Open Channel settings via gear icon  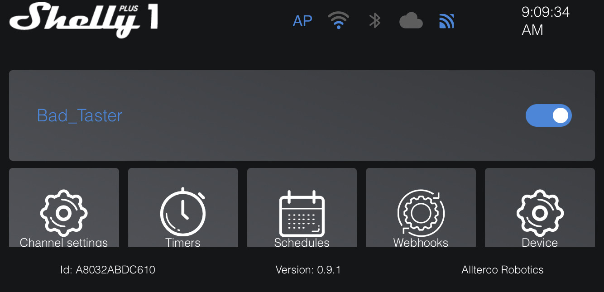(64, 213)
